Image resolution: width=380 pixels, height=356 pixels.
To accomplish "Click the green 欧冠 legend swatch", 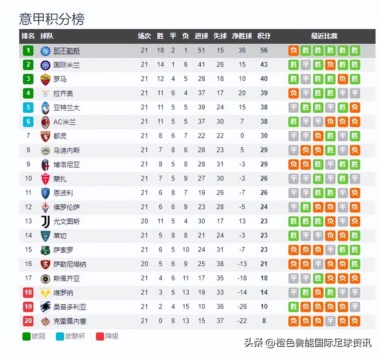I will pos(26,336).
